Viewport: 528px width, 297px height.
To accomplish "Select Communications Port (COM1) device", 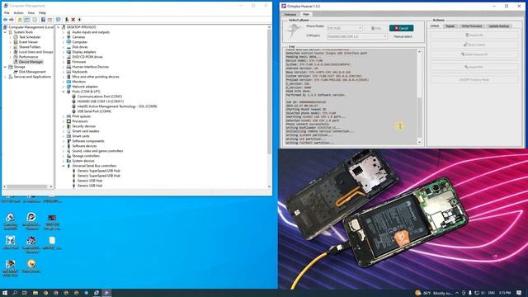I will [99, 97].
